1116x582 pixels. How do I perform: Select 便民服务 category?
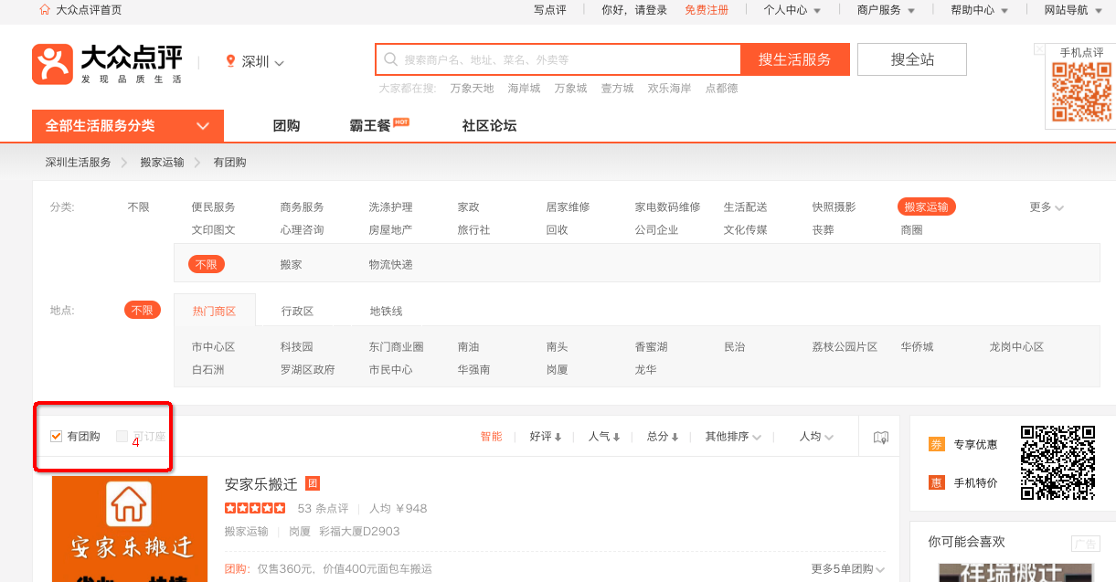click(x=214, y=207)
